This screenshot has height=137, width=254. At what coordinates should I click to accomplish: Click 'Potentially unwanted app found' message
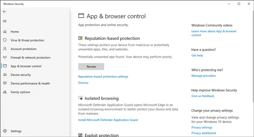[125, 57]
